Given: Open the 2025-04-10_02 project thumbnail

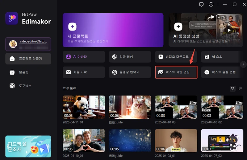Looking at the screenshot, I should point(222,107).
